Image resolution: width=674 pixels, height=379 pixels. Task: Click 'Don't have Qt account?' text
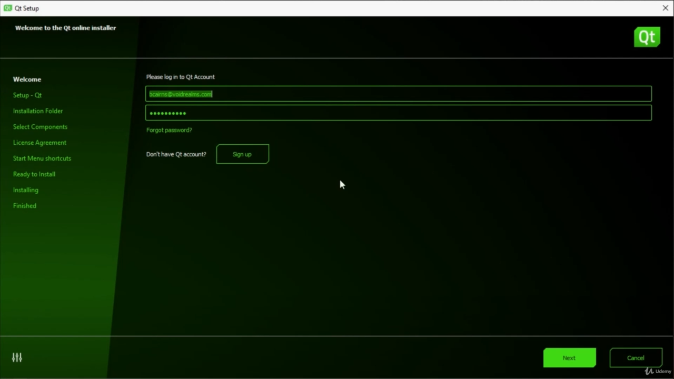point(176,154)
